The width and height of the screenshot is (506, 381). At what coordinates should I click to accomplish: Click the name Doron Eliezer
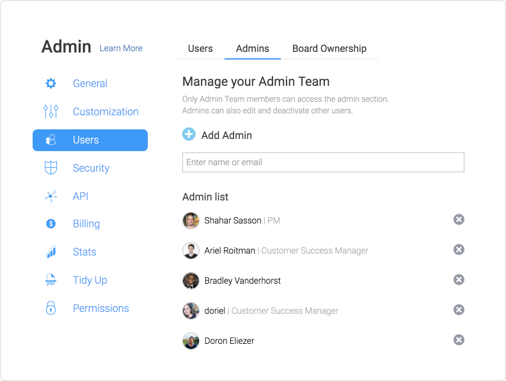pos(229,341)
